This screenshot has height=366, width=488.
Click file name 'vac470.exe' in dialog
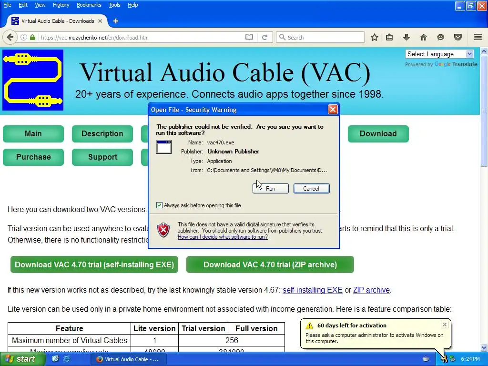[x=221, y=142]
